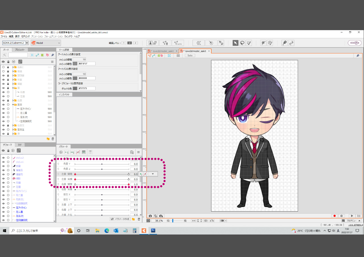Open the ウィンドウ menu

coord(68,36)
